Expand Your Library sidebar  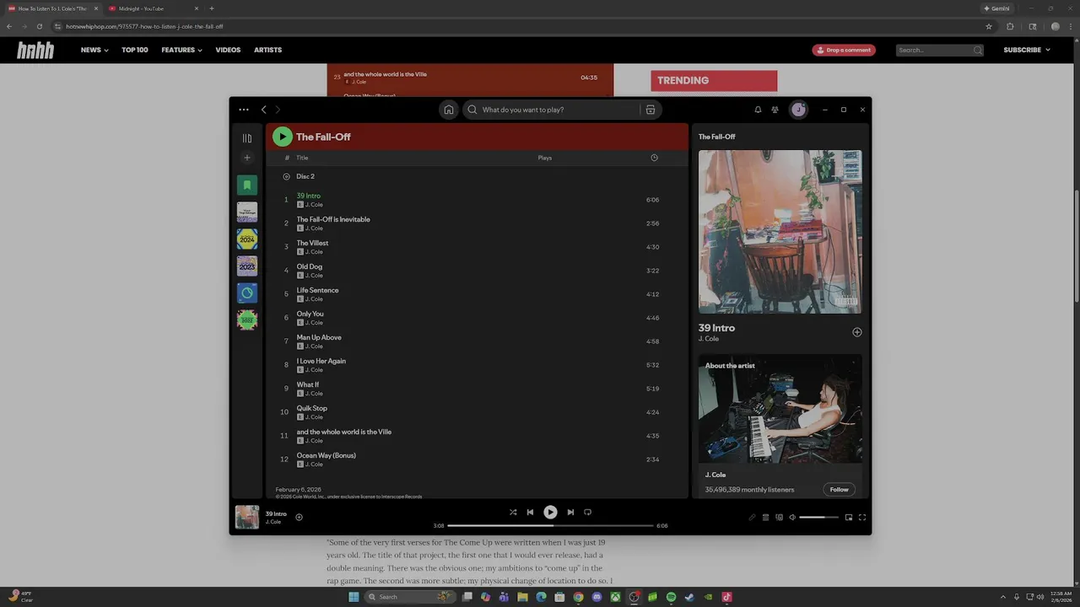(247, 138)
